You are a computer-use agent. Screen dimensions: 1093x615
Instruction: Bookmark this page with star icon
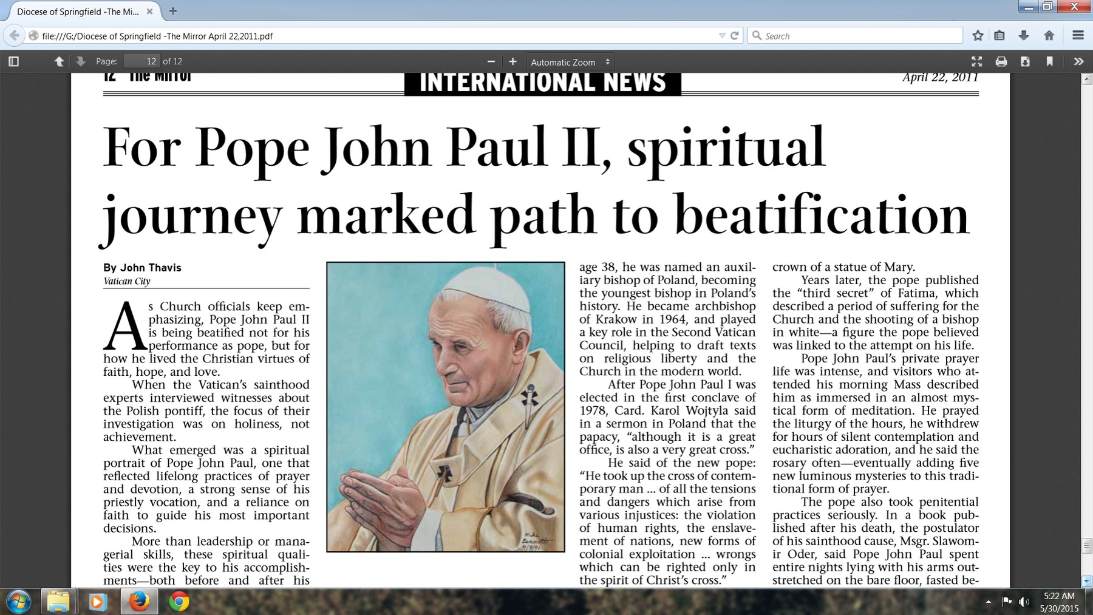[x=978, y=36]
